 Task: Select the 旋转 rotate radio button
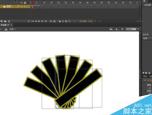pos(145,85)
